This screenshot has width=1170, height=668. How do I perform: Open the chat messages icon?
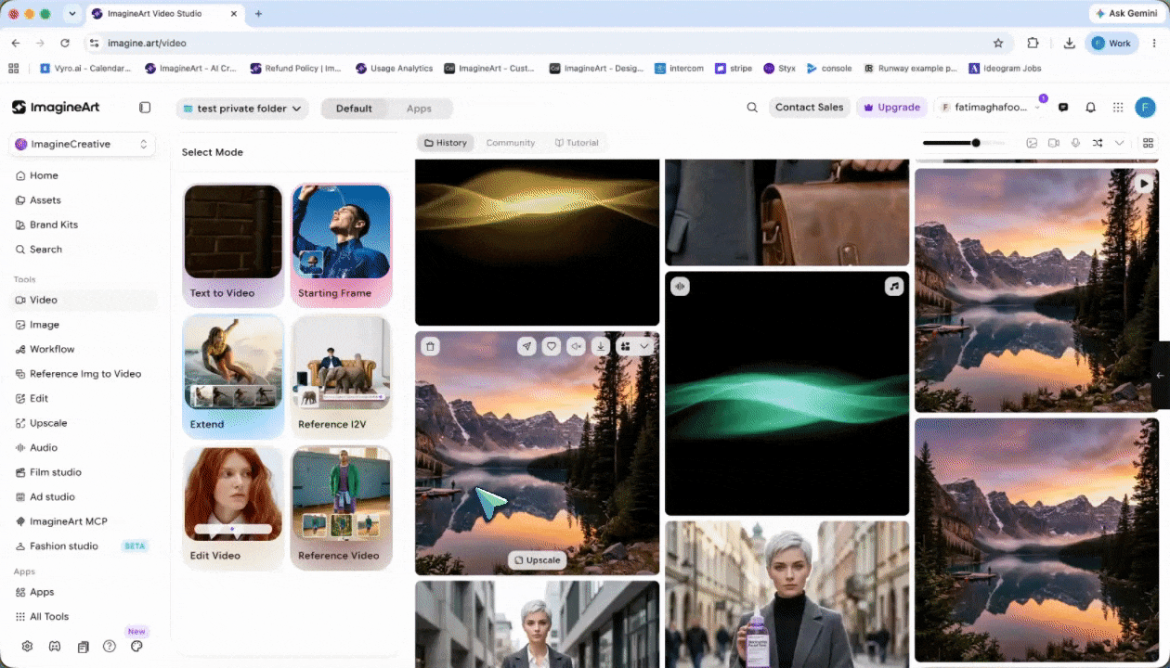point(1063,108)
